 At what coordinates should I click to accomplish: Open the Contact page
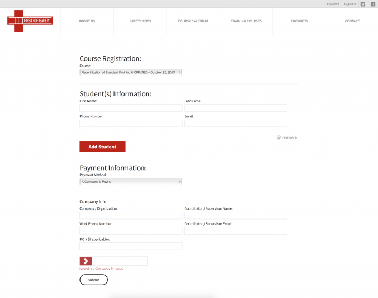point(352,21)
